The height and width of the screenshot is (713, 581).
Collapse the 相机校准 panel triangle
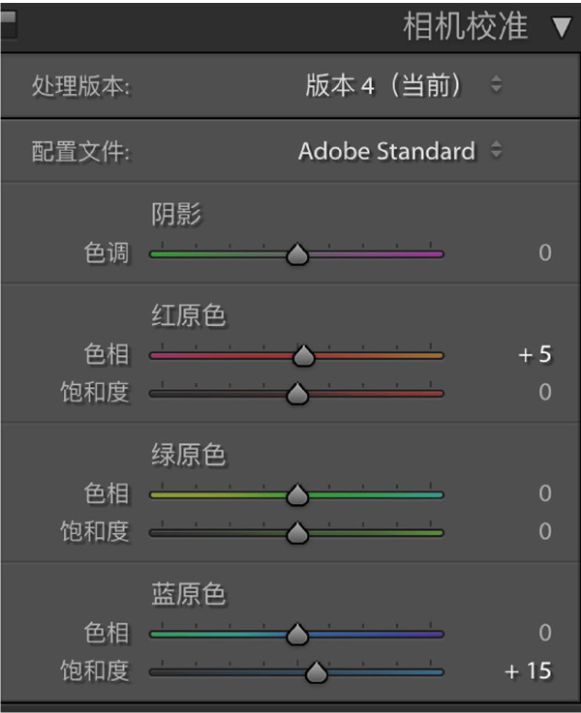click(562, 27)
